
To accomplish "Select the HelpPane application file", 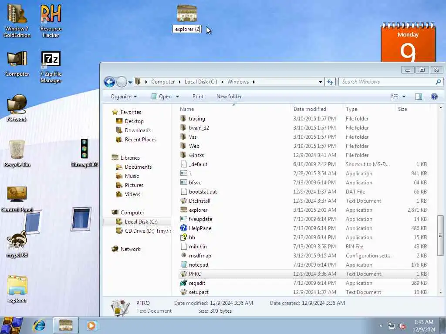I will (304, 228).
